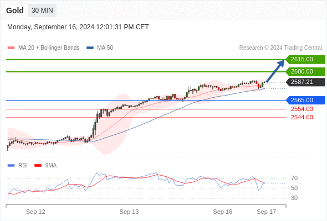Image resolution: width=327 pixels, height=221 pixels.
Task: Click the 30 MIN timeframe badge
Action: [42, 10]
